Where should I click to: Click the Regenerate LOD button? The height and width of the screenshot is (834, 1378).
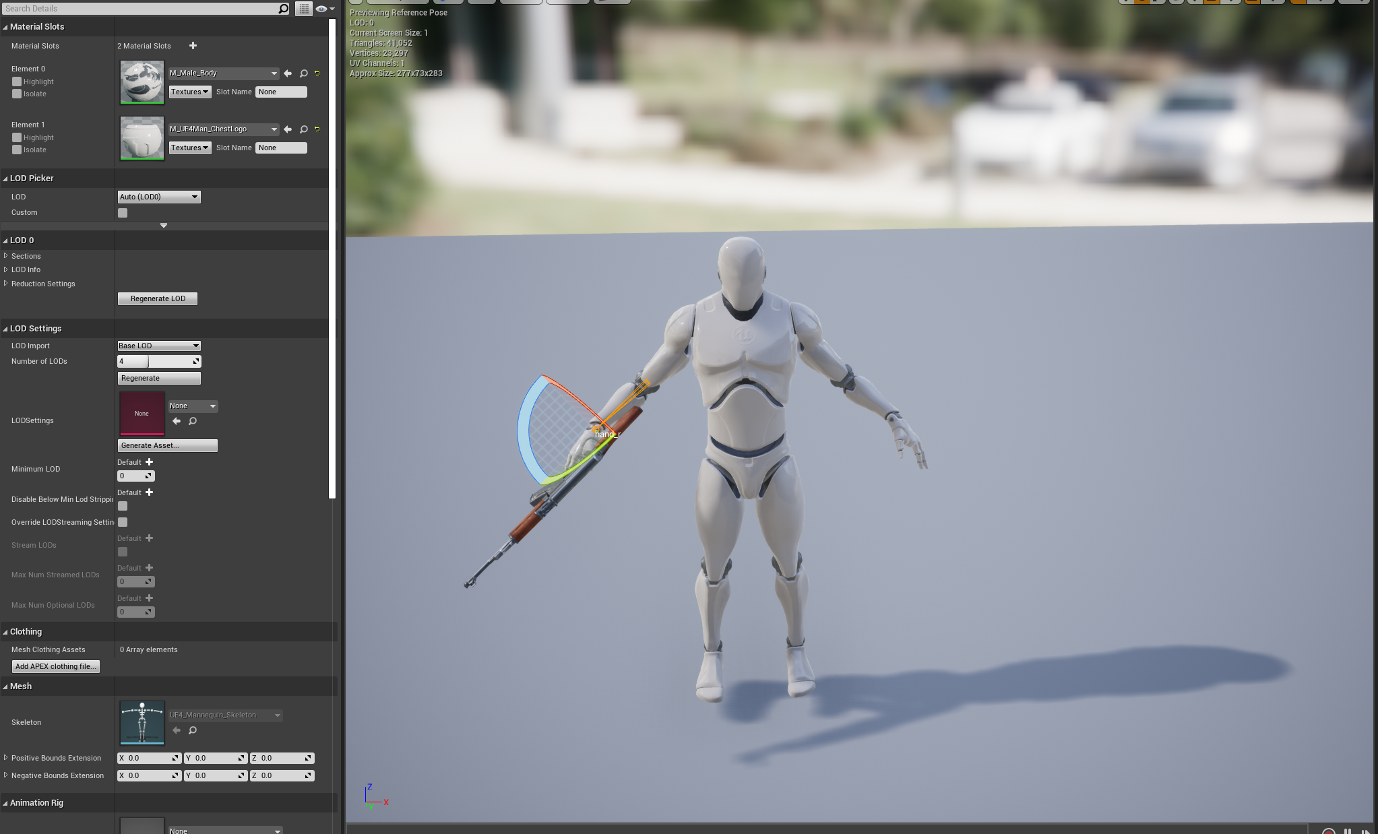click(158, 298)
